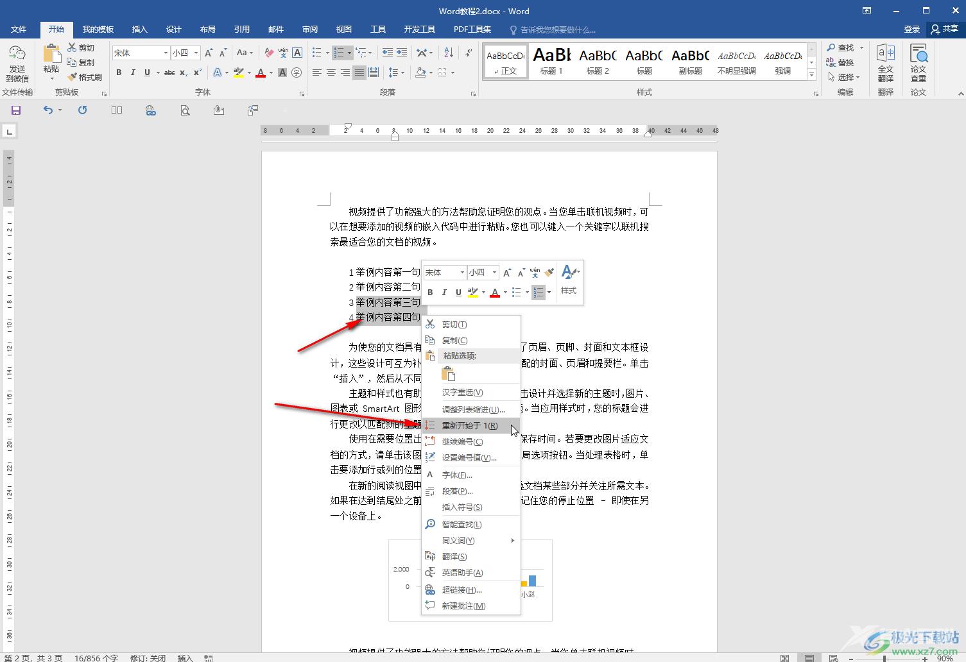Click the status bar zoom slider
The image size is (966, 662).
pos(884,658)
